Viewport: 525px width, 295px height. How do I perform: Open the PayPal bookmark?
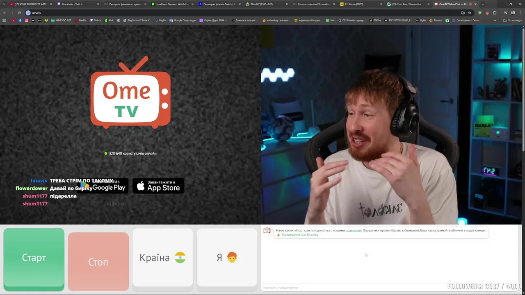[x=161, y=20]
